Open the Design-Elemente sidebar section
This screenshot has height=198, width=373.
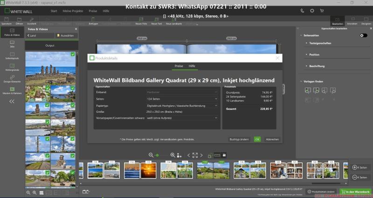(12, 79)
